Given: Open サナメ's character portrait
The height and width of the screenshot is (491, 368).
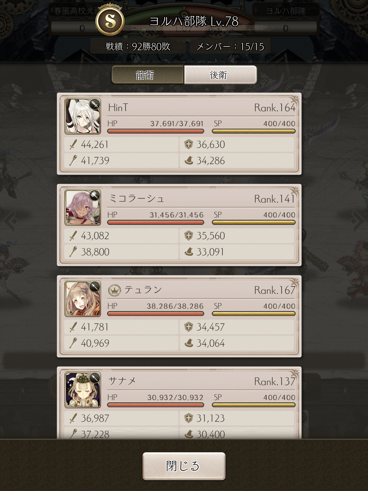Looking at the screenshot, I should [83, 390].
